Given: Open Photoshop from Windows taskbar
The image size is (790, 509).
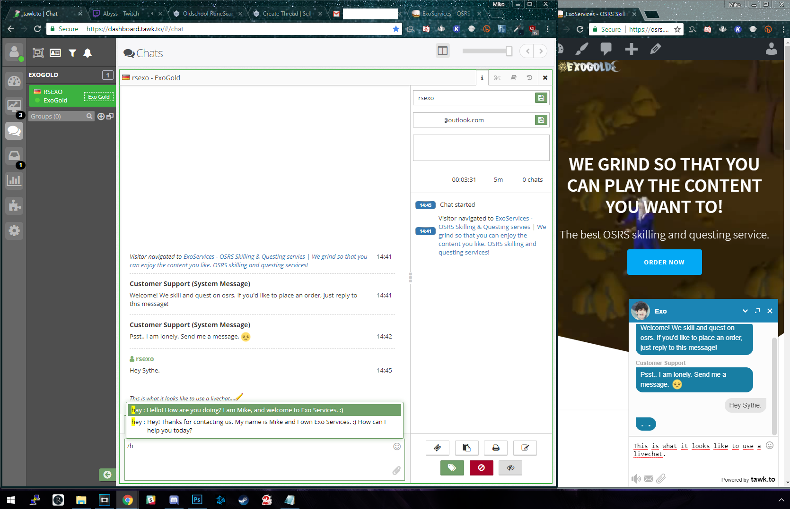Looking at the screenshot, I should (197, 500).
